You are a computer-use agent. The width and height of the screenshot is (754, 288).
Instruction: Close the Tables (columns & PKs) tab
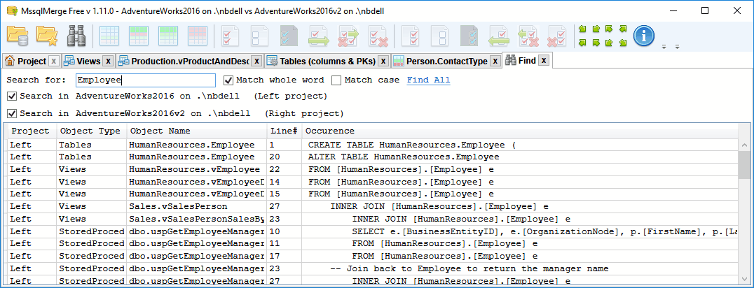(383, 61)
